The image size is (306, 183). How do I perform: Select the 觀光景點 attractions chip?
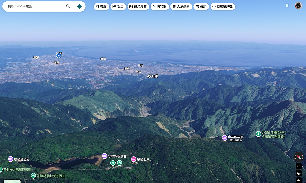point(138,7)
